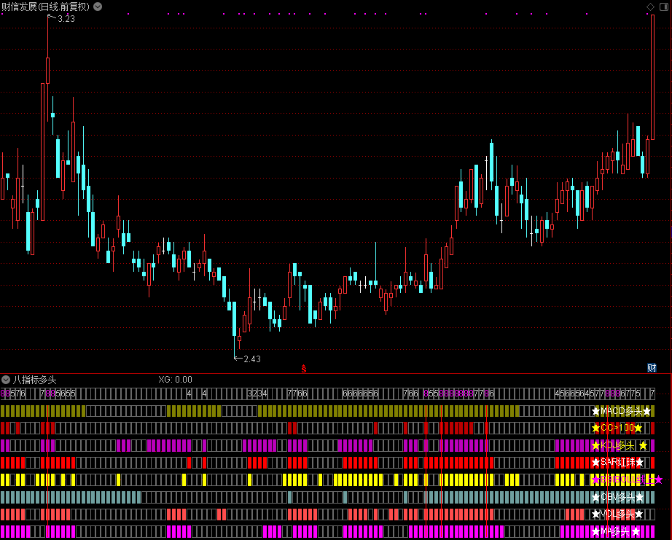Viewport: 672px width, 540px height.
Task: Click the CC>100 indicator label
Action: pos(617,429)
